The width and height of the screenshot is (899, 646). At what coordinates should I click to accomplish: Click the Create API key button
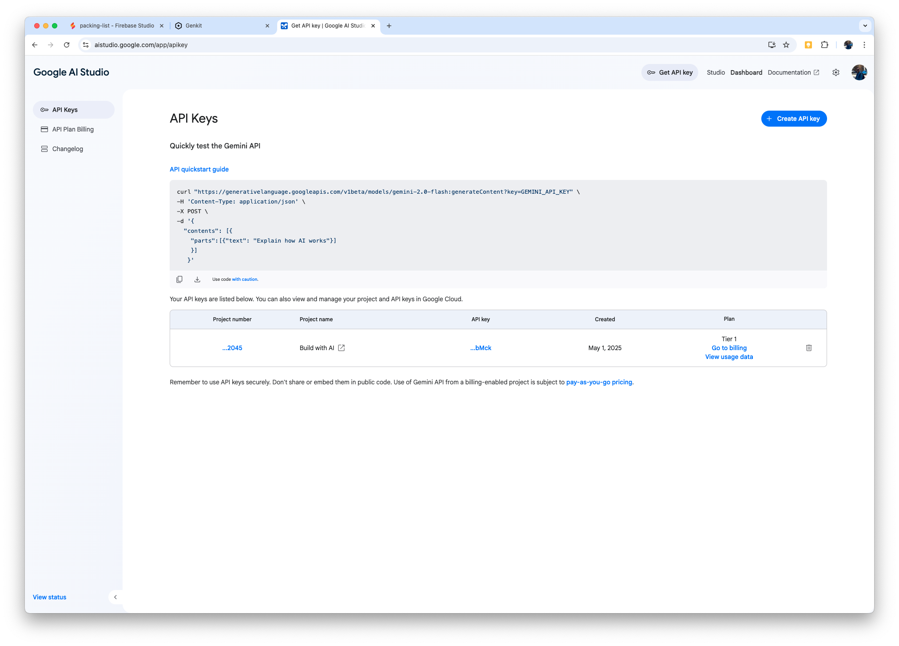[794, 119]
